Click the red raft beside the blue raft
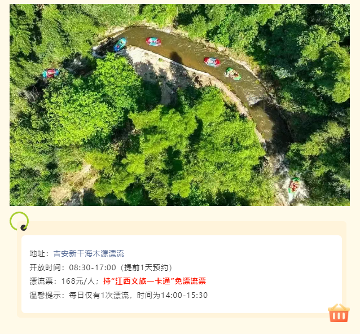 click(x=153, y=42)
